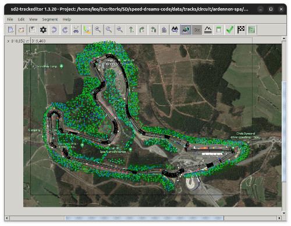
Task: Select the green-yellow curve subdivide tool
Action: coord(87,30)
